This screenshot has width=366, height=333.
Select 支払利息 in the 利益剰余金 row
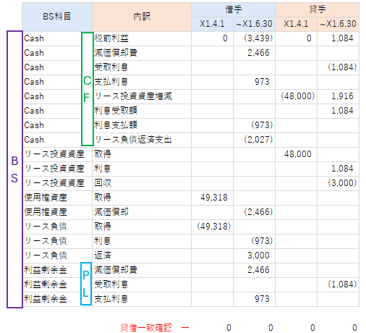(x=142, y=299)
